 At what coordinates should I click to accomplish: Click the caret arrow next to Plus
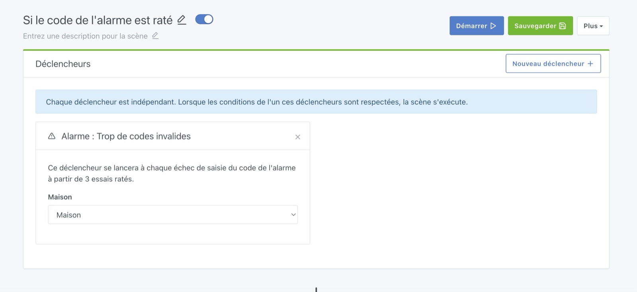pos(601,26)
